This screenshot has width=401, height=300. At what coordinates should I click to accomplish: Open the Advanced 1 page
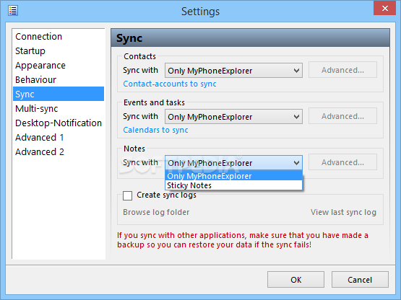click(x=59, y=137)
